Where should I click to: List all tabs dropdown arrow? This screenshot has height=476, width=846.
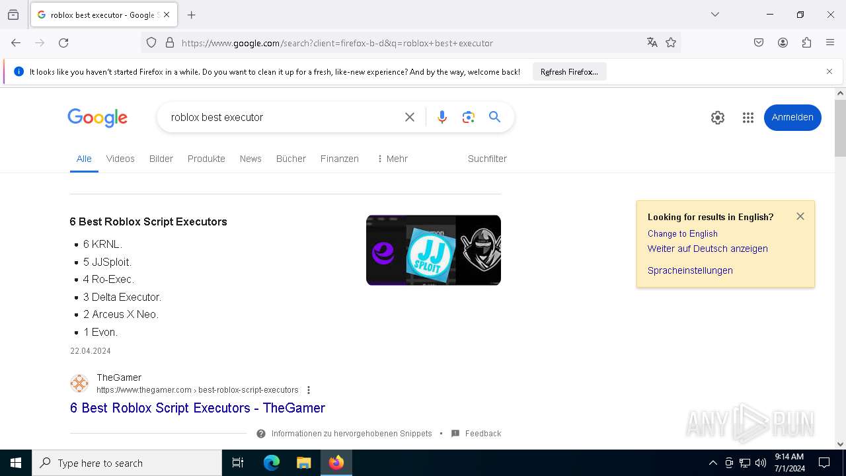715,15
